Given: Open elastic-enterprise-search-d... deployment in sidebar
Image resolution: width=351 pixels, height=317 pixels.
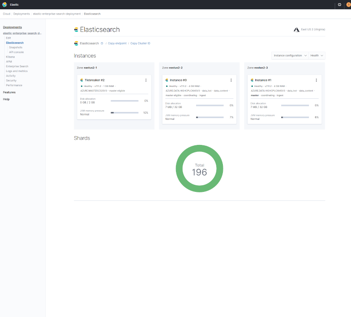Looking at the screenshot, I should pyautogui.click(x=22, y=33).
